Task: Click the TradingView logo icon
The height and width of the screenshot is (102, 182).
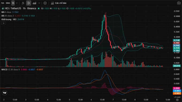Action: coord(5,93)
